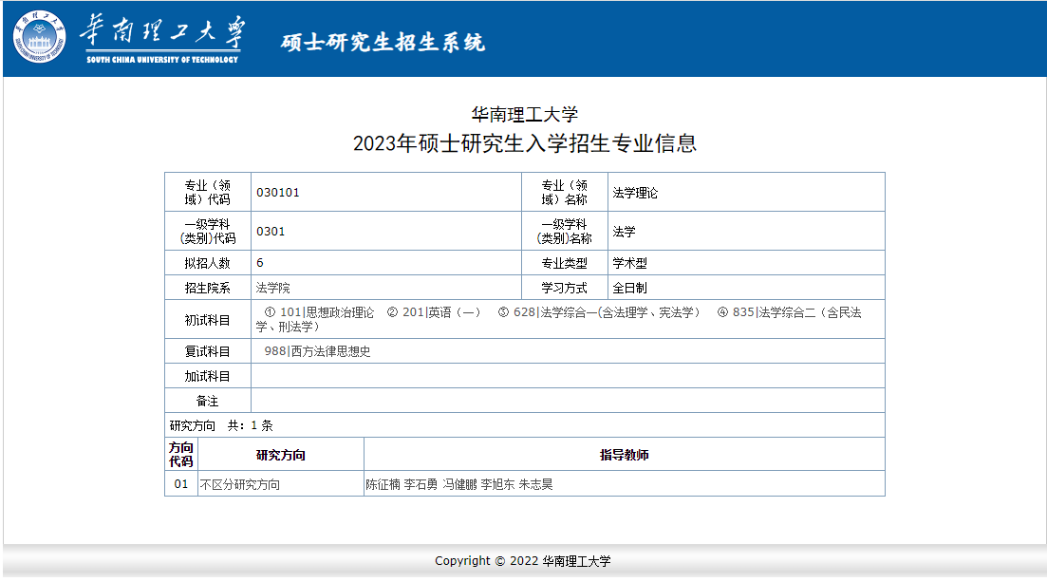Screen dimensions: 1047x582
Task: Click advisor name 陈征楠
Action: 383,484
